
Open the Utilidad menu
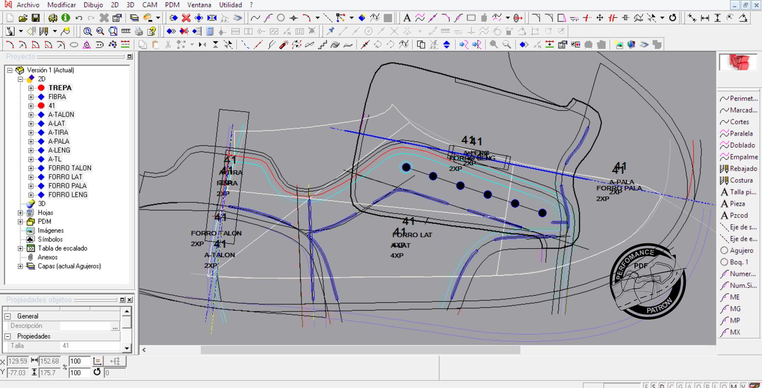click(230, 5)
